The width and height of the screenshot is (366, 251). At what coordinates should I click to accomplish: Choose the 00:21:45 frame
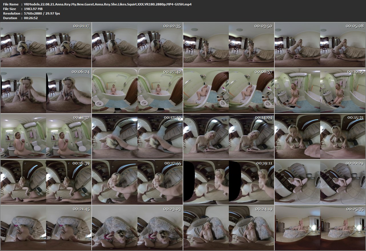click(46, 228)
